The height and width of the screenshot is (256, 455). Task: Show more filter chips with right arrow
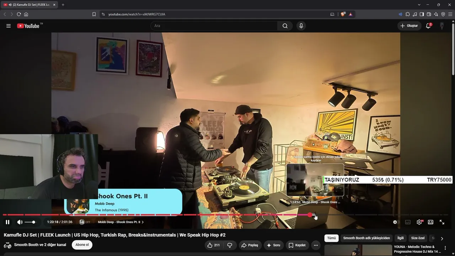click(442, 239)
